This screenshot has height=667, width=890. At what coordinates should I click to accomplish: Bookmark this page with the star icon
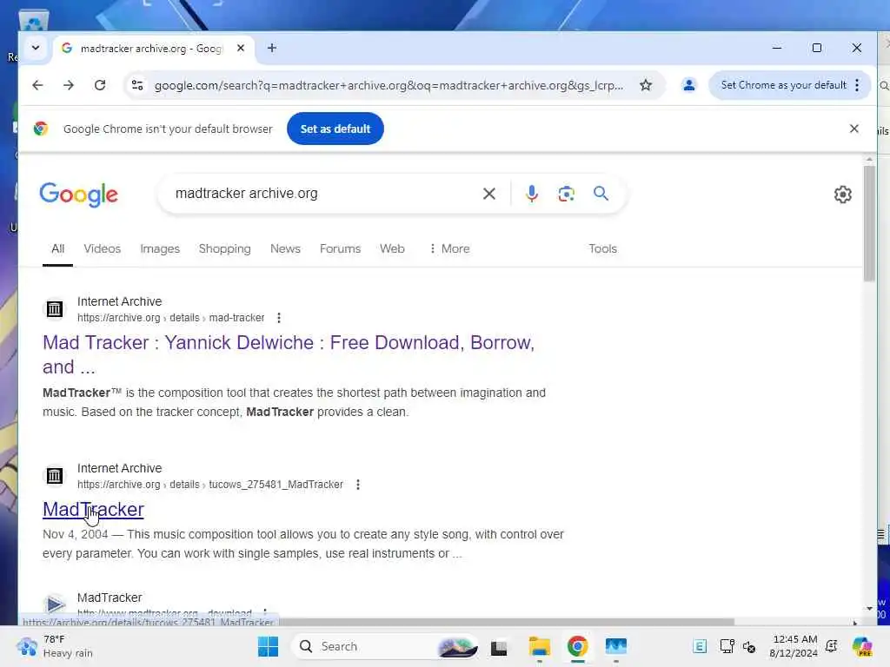(x=646, y=85)
